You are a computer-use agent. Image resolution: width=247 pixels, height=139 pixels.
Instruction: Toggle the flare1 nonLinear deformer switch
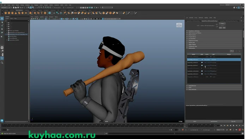[202, 65]
